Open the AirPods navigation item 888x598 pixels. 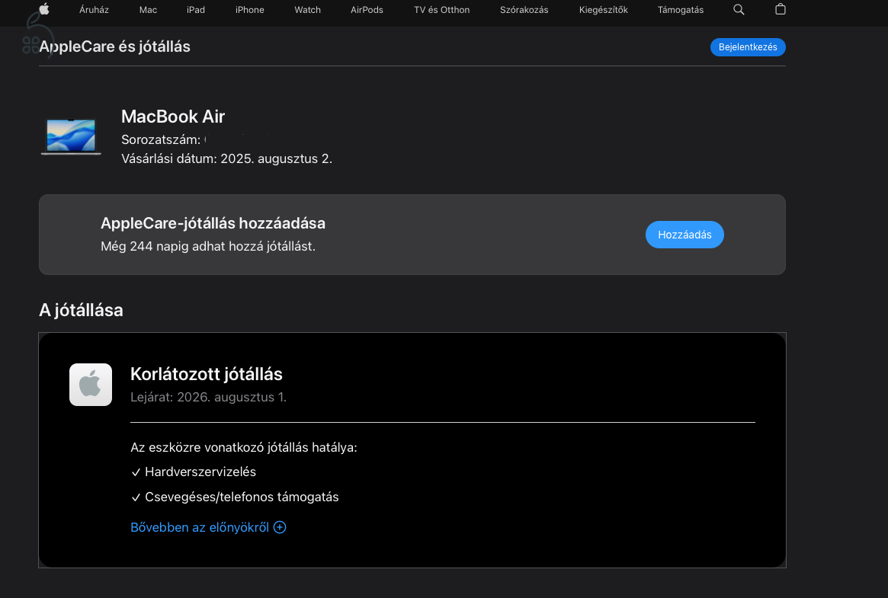367,10
